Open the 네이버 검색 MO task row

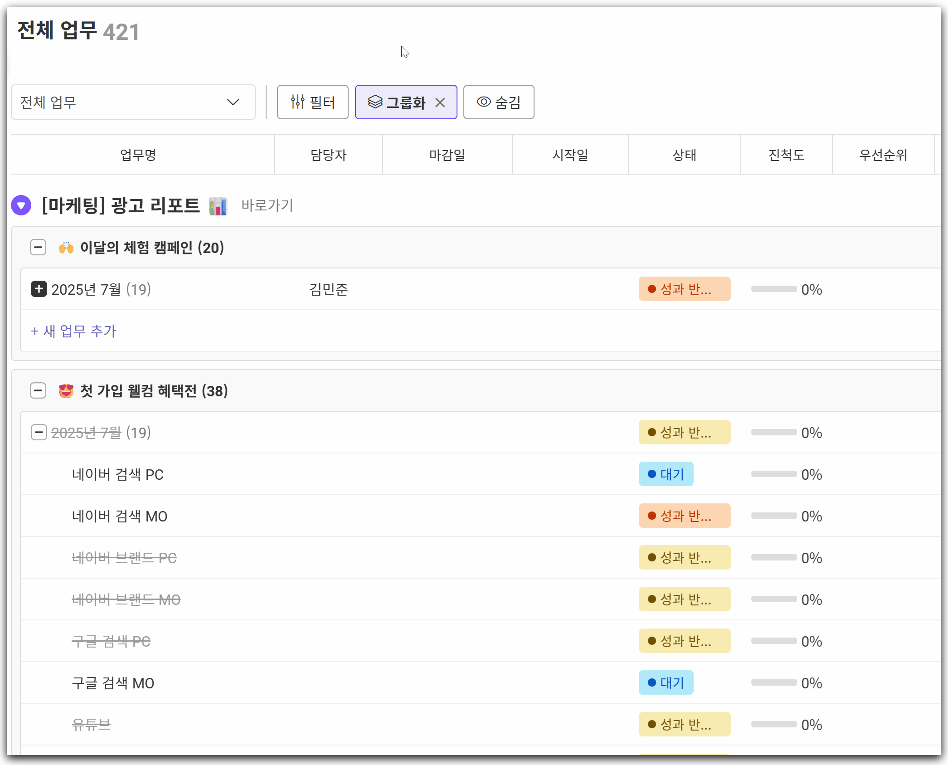pos(120,516)
